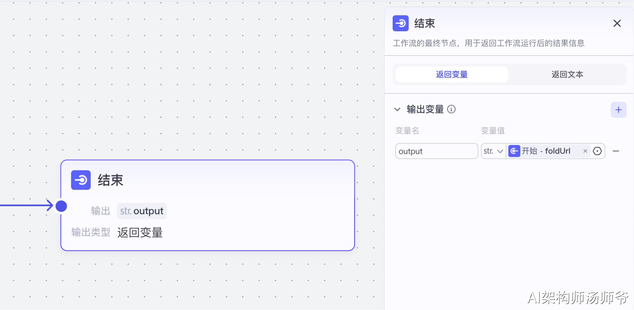Collapse the 输出变量 section
The height and width of the screenshot is (310, 634).
tap(397, 110)
